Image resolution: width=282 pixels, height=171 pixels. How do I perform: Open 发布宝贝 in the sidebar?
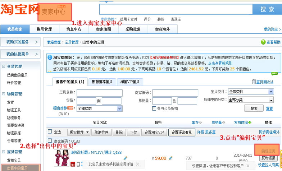click(x=14, y=160)
